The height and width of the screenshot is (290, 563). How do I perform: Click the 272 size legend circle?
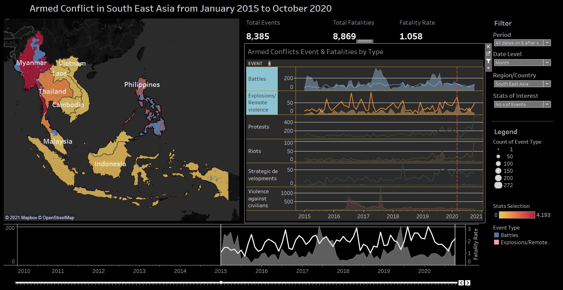tap(498, 185)
